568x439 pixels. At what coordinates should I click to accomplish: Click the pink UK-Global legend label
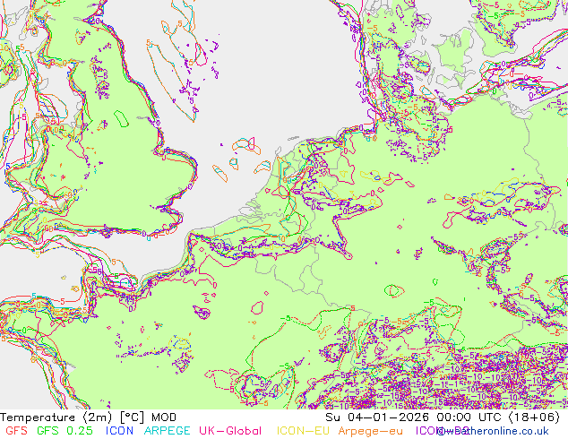pyautogui.click(x=230, y=431)
